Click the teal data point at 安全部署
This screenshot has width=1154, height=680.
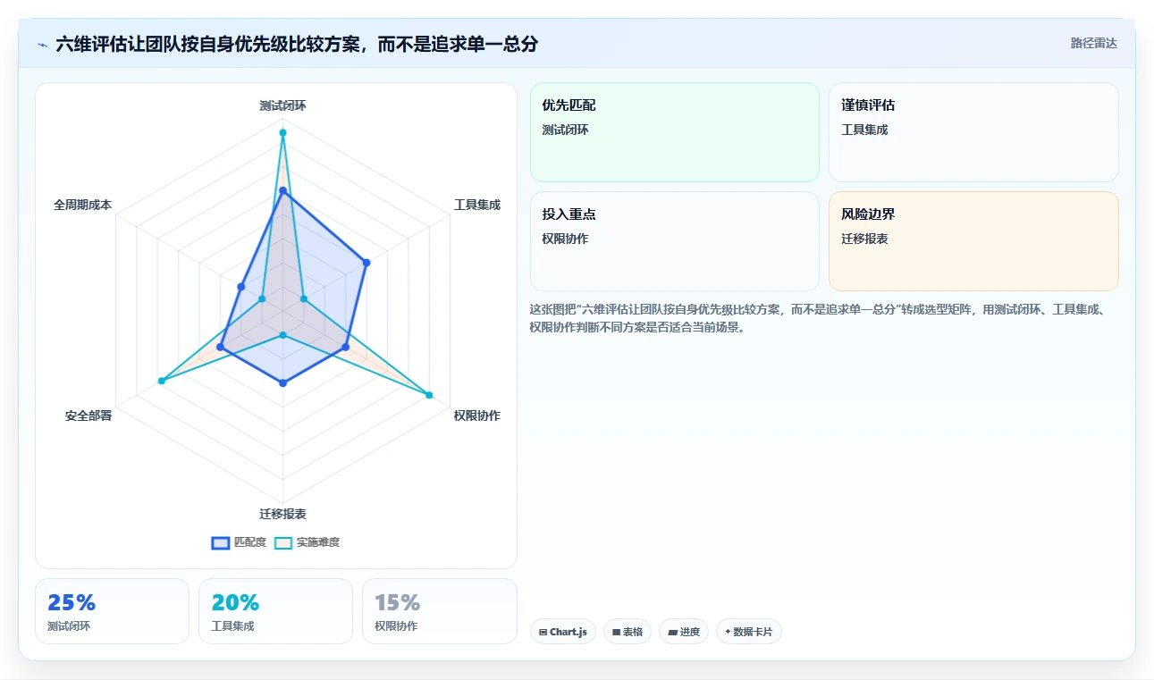click(x=162, y=382)
